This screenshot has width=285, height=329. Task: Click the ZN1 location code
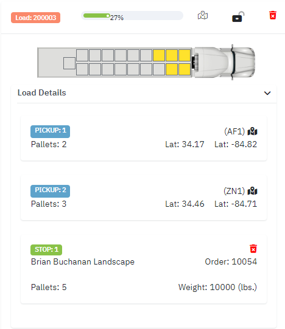[x=234, y=191]
